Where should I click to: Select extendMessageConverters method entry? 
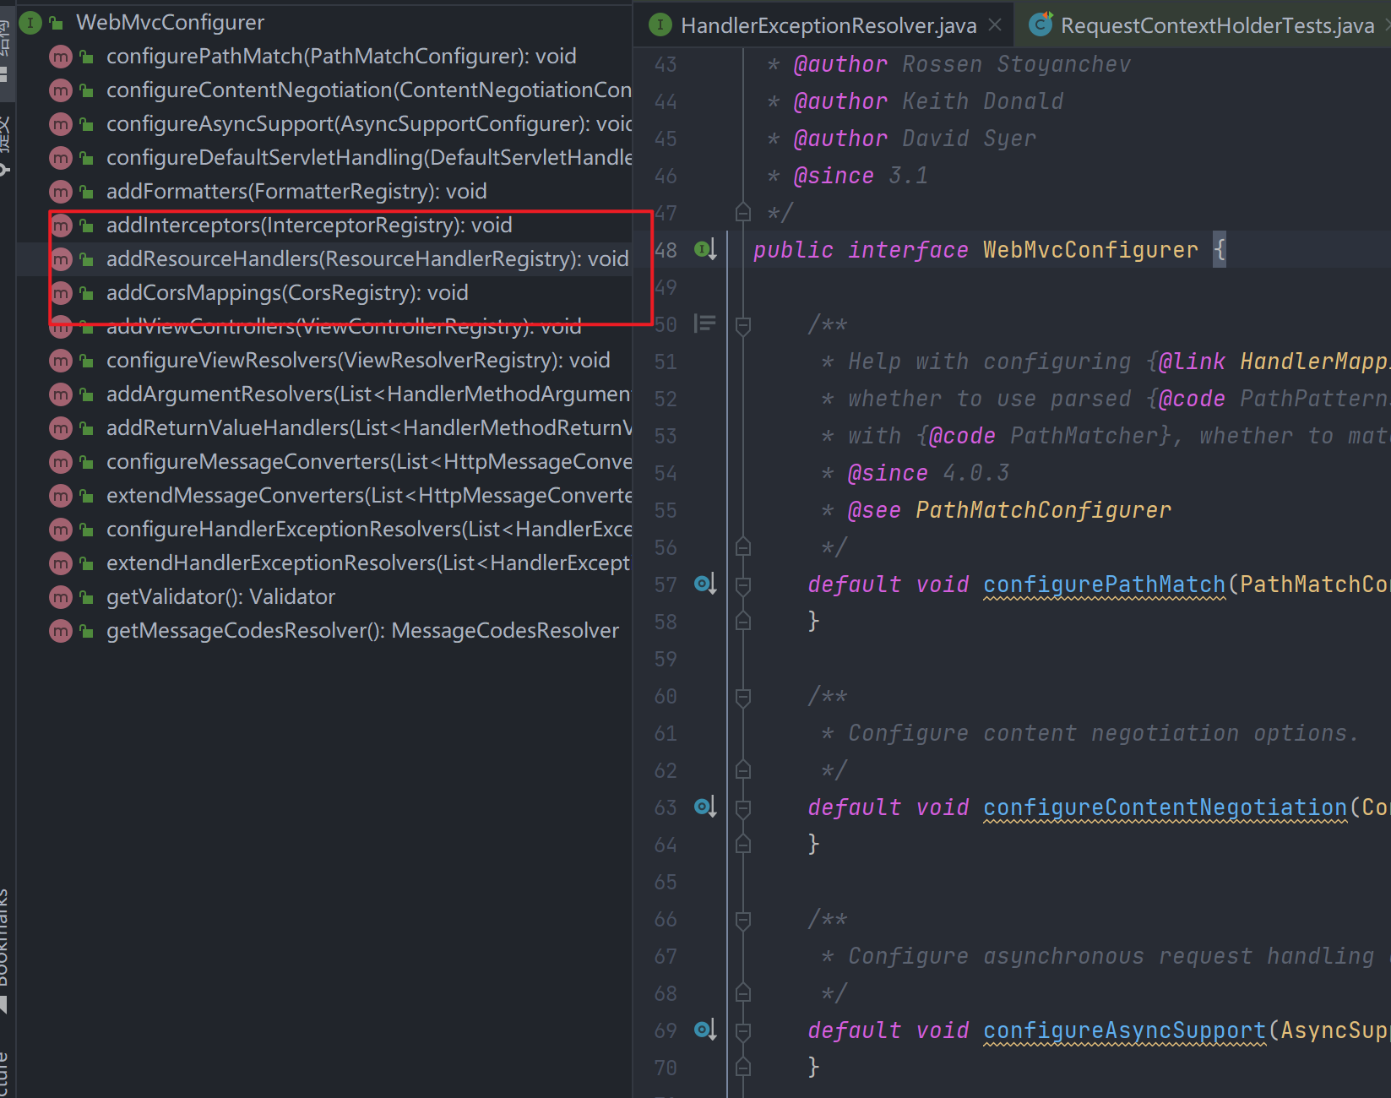(368, 496)
